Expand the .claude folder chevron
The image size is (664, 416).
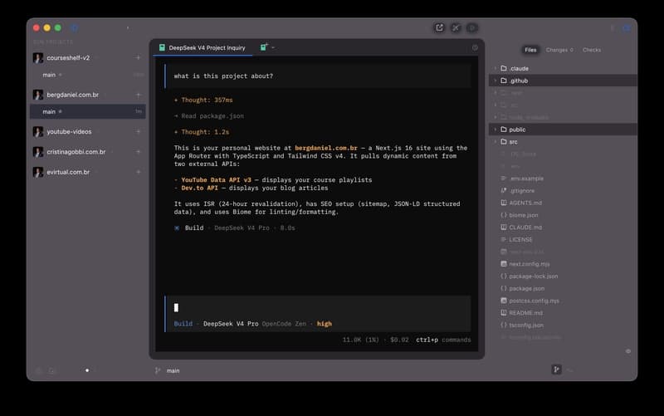pyautogui.click(x=495, y=68)
